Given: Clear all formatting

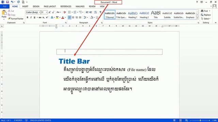Looking at the screenshot, I should coord(65,12).
